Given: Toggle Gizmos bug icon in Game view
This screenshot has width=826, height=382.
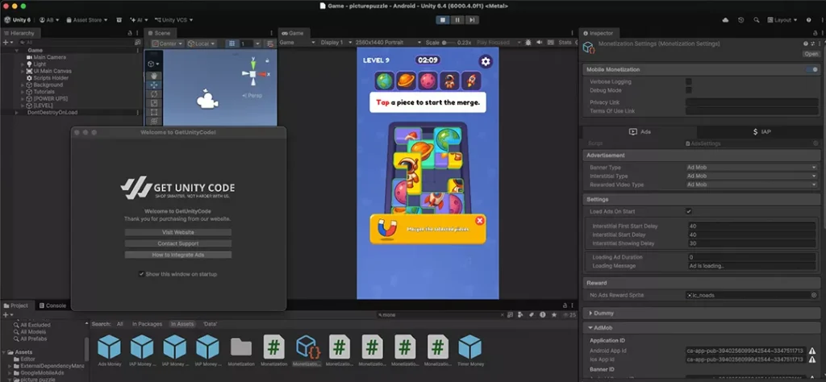Looking at the screenshot, I should point(528,42).
